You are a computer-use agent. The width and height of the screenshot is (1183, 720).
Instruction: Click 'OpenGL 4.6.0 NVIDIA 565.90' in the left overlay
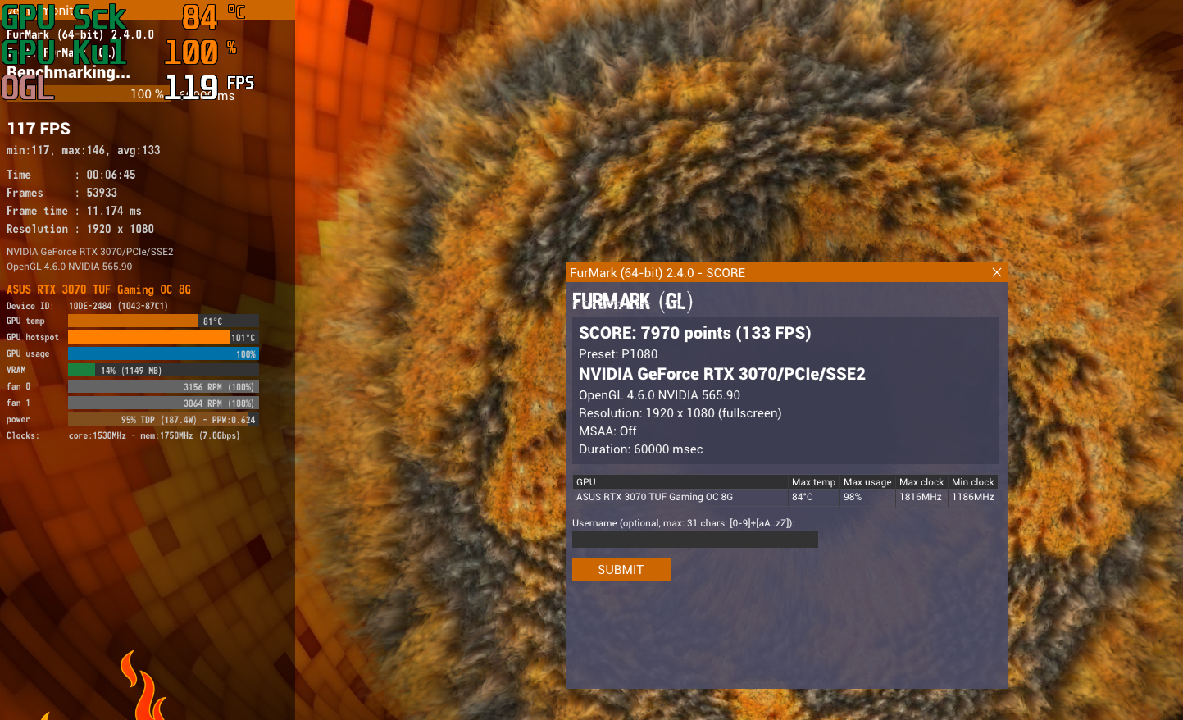[x=69, y=267]
